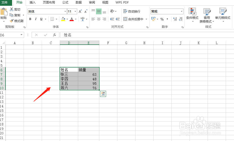The width and height of the screenshot is (234, 141).
Task: Click the select-all corner triangle
Action: 3,43
